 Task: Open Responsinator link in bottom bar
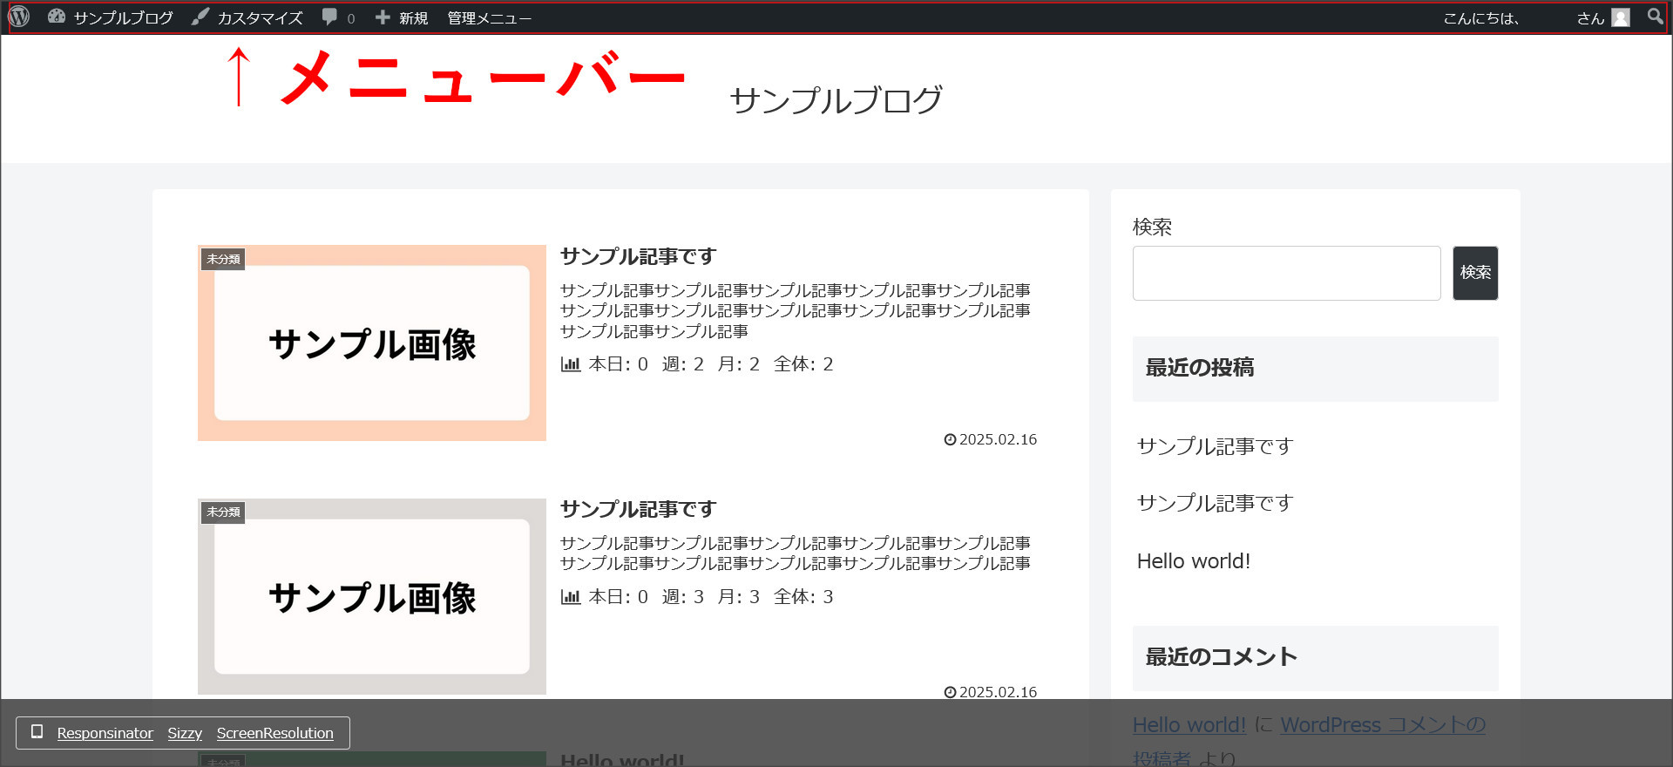105,733
